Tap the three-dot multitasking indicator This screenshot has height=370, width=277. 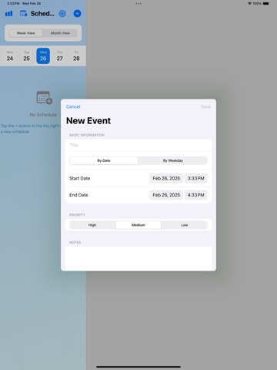pos(138,4)
